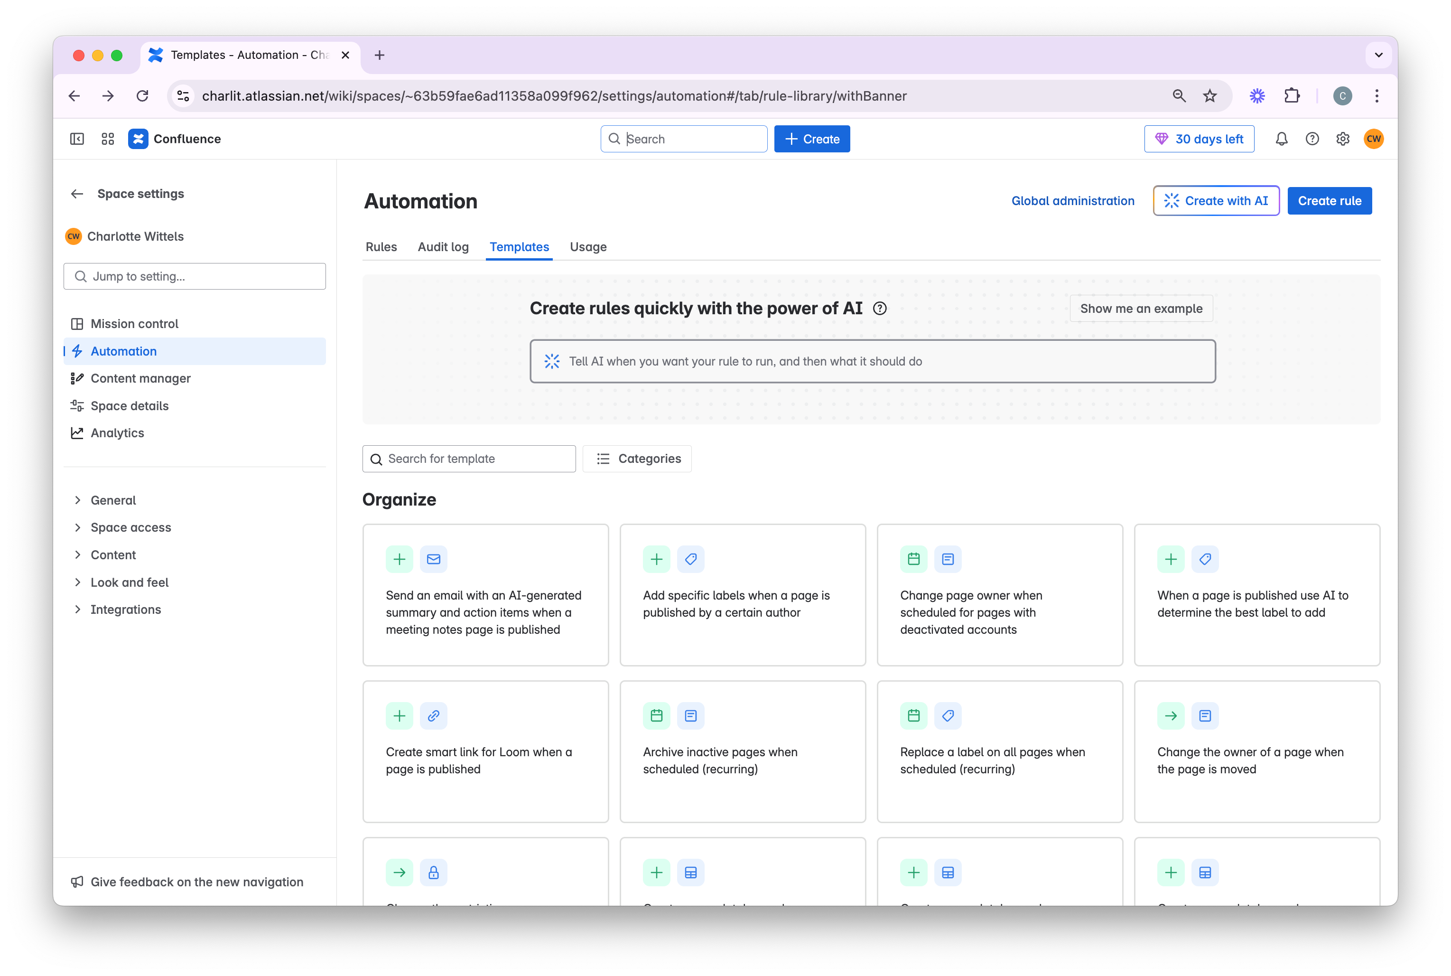
Task: Open the help question mark icon
Action: tap(1312, 139)
